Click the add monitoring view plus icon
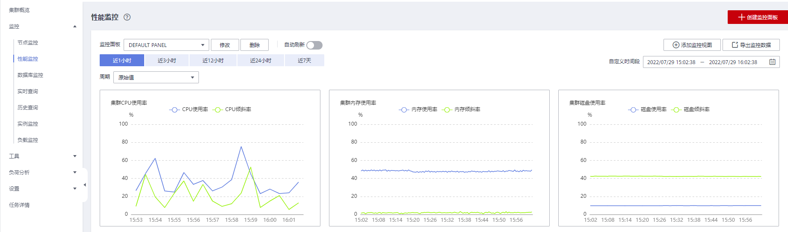This screenshot has width=788, height=232. (x=676, y=45)
